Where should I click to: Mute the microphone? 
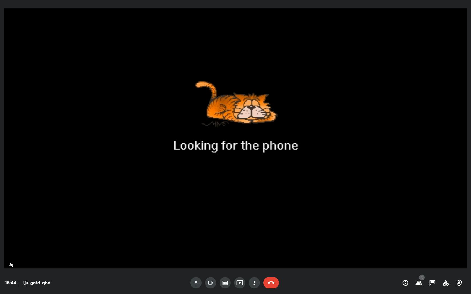click(196, 283)
